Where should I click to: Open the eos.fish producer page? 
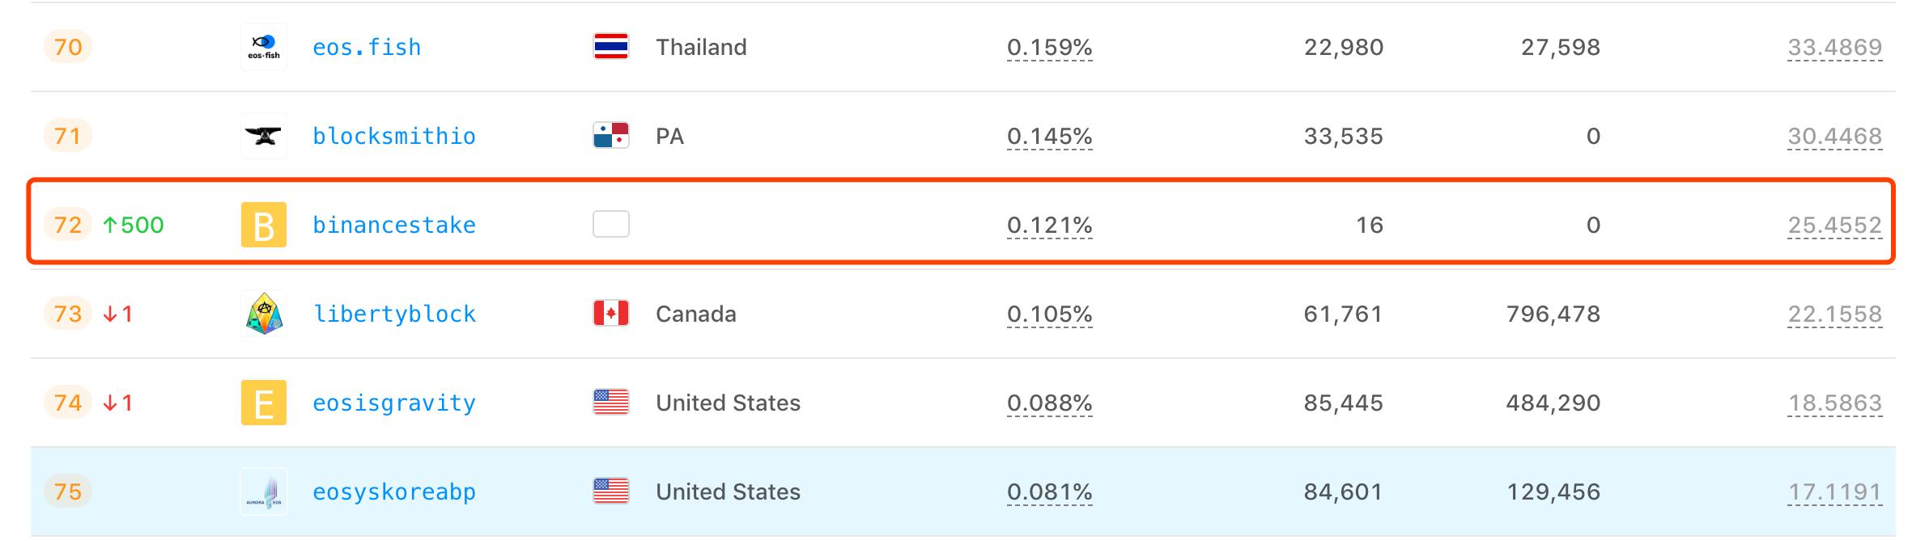point(367,46)
